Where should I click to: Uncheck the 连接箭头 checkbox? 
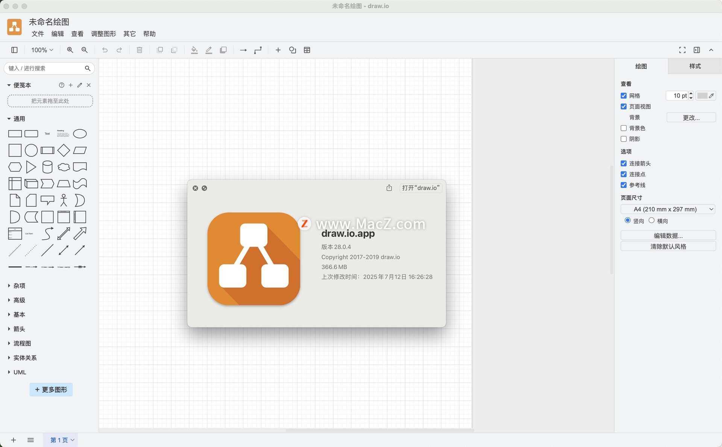coord(623,164)
